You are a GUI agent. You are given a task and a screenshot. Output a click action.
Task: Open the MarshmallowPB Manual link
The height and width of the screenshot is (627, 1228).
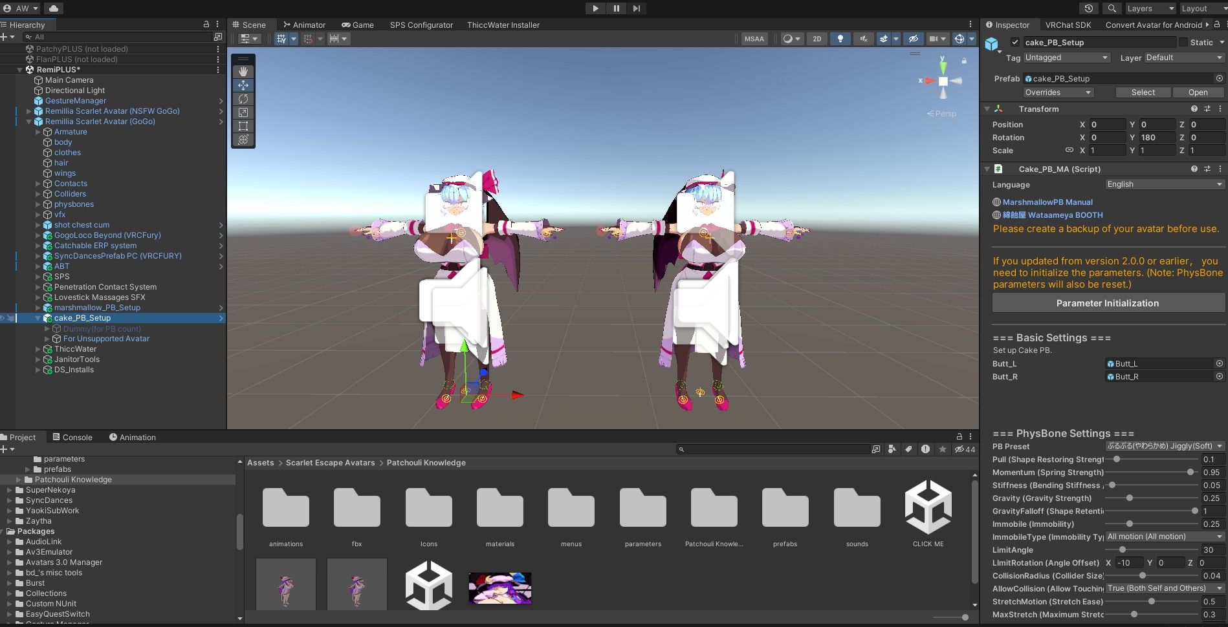point(1047,202)
